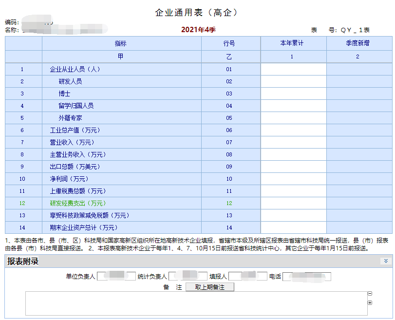The width and height of the screenshot is (395, 320).
Task: Select 本年累计 cell for 企业从业人员 row
Action: tap(294, 69)
